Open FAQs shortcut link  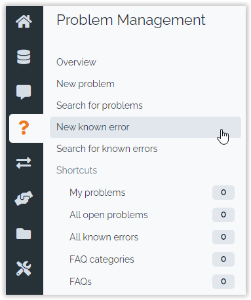81,282
